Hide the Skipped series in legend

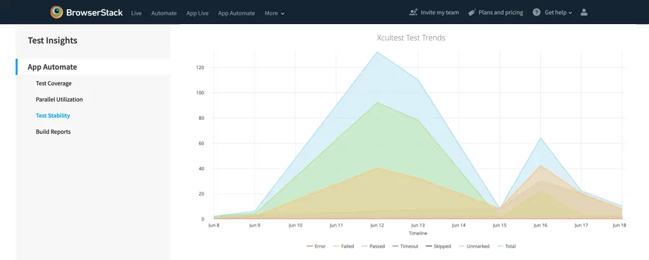tap(438, 246)
